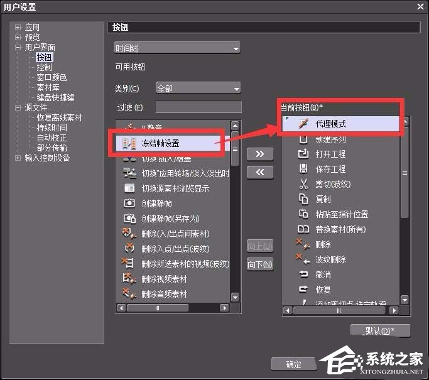Select 持续时间 in the settings tree
Screen dimensions: 429x380
pos(52,128)
